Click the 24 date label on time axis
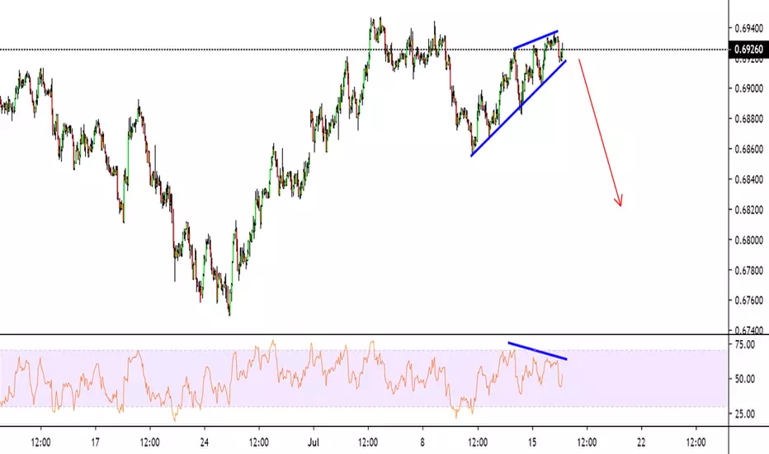This screenshot has width=769, height=454. [204, 442]
